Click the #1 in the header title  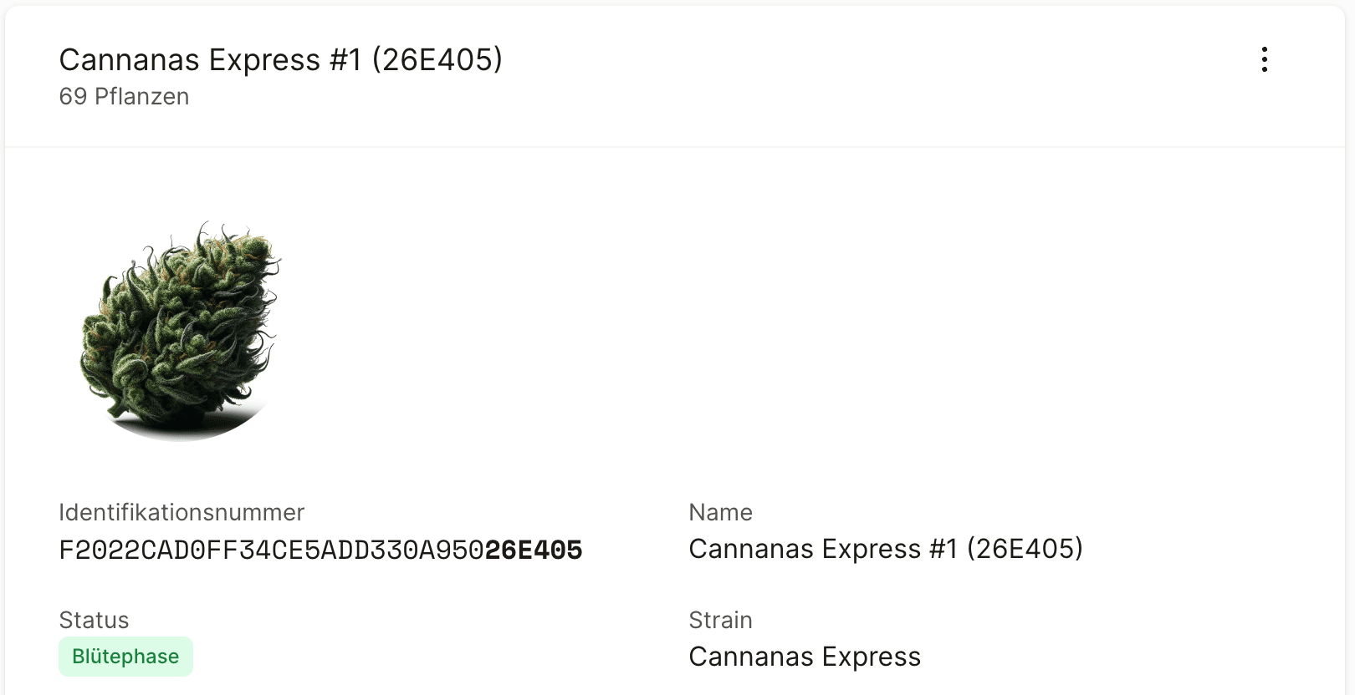pyautogui.click(x=345, y=60)
